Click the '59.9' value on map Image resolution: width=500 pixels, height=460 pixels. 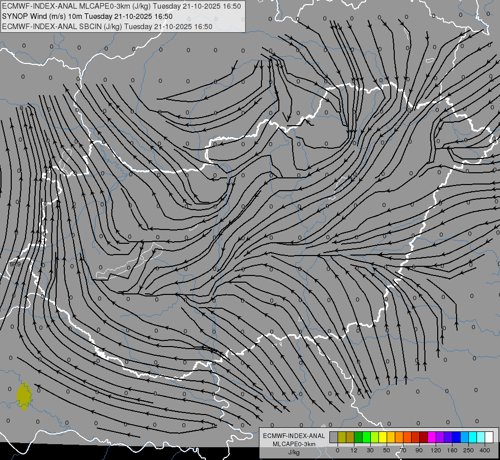point(15,264)
